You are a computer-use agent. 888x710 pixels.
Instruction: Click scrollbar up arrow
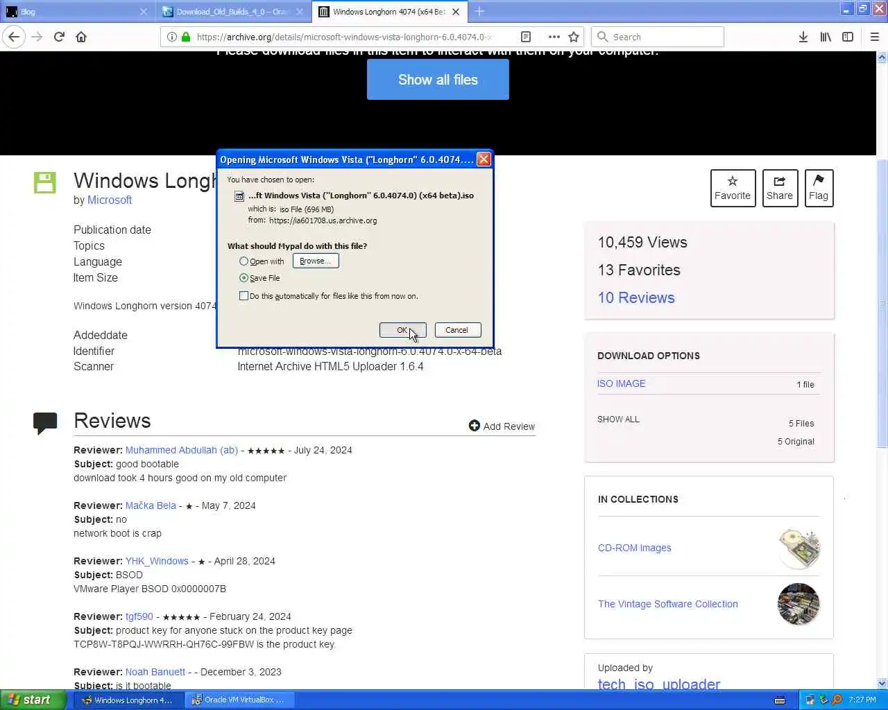[882, 58]
